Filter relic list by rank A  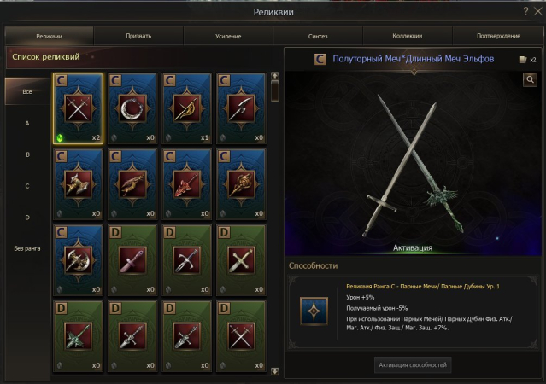(27, 123)
